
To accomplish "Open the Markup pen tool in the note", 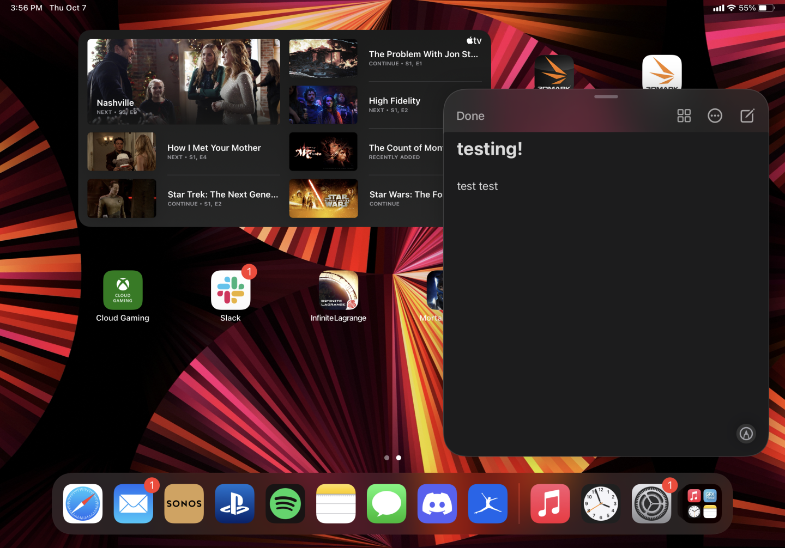I will 746,433.
